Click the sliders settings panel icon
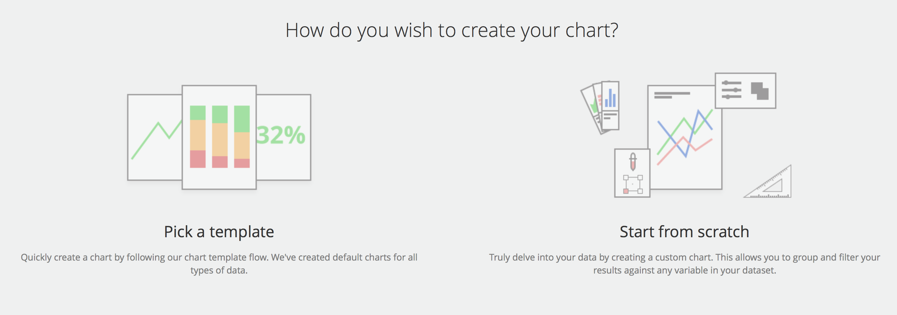 click(731, 90)
